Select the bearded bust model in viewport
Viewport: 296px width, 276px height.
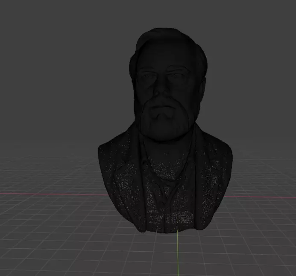pyautogui.click(x=165, y=131)
